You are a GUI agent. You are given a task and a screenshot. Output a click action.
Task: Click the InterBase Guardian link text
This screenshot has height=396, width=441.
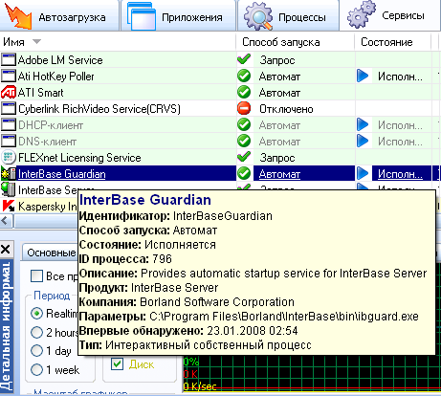coord(62,174)
